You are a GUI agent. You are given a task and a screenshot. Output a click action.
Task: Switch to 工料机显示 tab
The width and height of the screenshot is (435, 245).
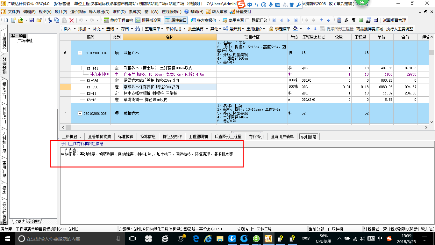pos(72,137)
